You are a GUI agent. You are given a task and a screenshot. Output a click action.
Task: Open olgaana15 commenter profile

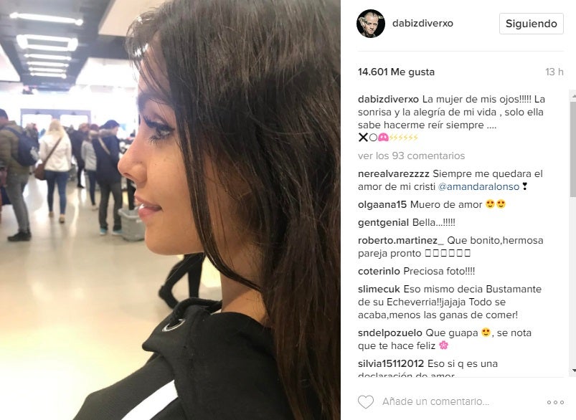pyautogui.click(x=382, y=204)
